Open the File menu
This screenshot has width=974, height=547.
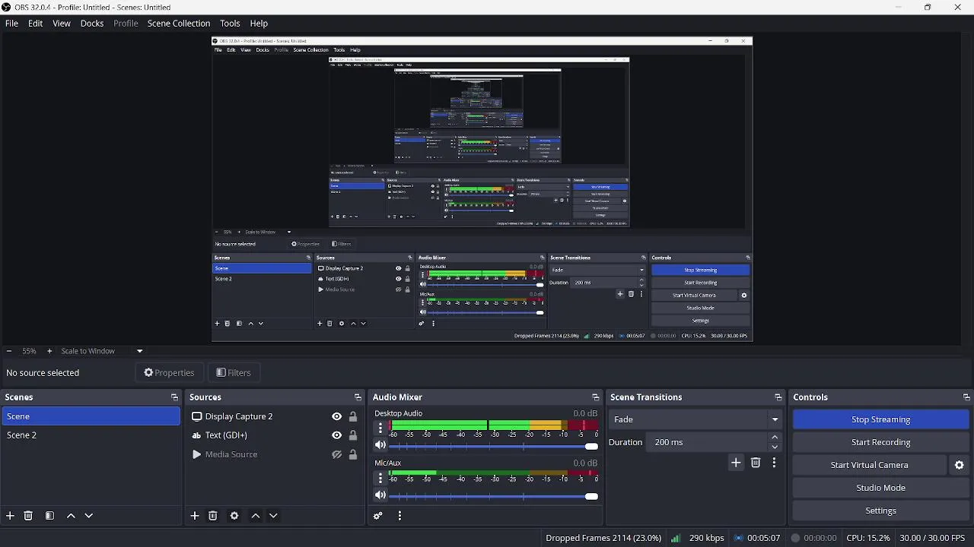point(11,24)
